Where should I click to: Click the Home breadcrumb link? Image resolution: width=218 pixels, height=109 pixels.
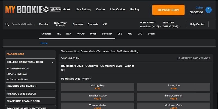tap(44, 43)
